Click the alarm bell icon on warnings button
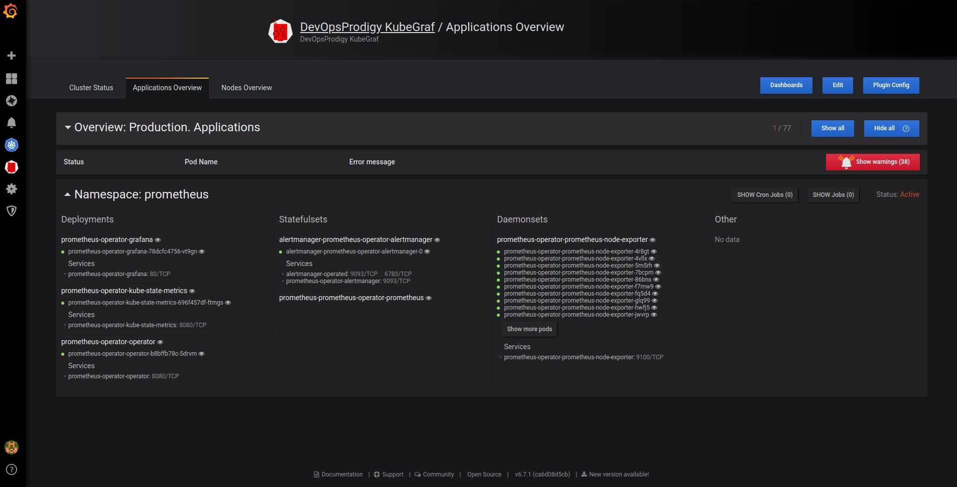Screen dimensions: 957x487 [846, 162]
